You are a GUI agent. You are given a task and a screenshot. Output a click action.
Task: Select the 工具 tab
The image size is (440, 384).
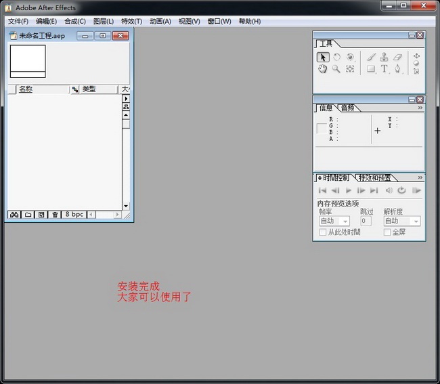point(326,43)
